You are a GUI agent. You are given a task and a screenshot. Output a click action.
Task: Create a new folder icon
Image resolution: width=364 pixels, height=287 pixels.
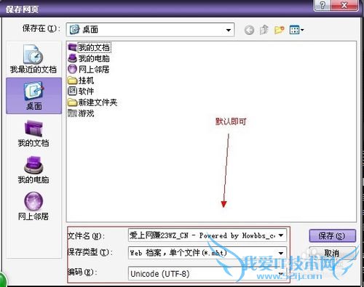pos(279,30)
